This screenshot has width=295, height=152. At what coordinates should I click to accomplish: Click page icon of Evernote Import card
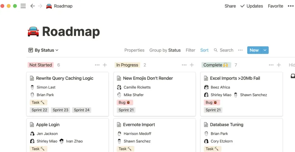click(119, 125)
